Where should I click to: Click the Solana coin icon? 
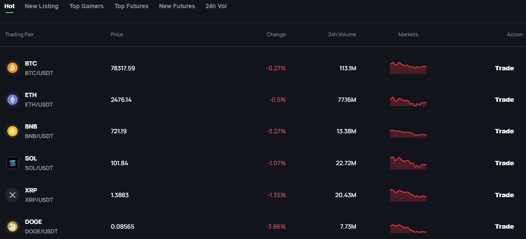[13, 163]
